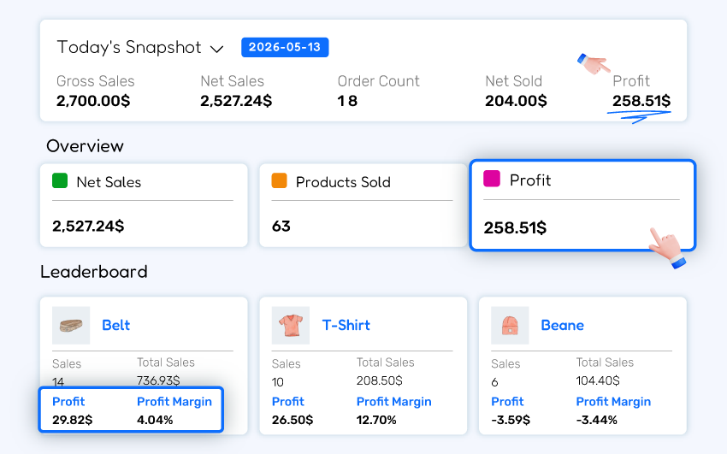
Task: Click the Profit label in snapshot row
Action: click(631, 81)
